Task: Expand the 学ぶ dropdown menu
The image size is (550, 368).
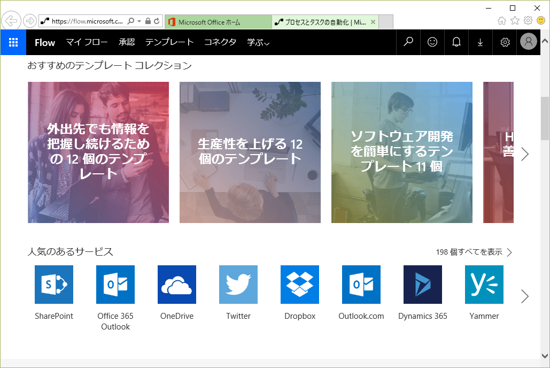Action: tap(258, 42)
